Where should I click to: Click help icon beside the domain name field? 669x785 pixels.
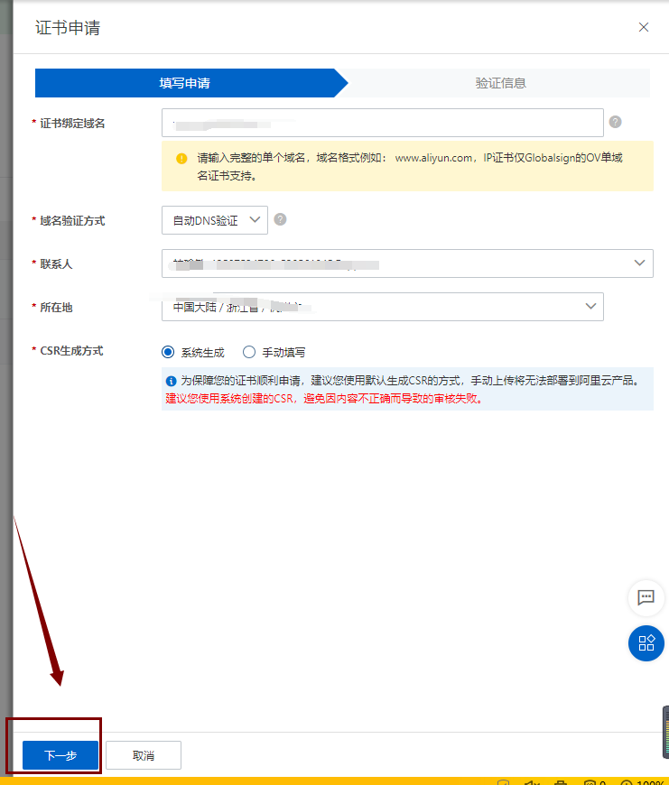pyautogui.click(x=616, y=123)
